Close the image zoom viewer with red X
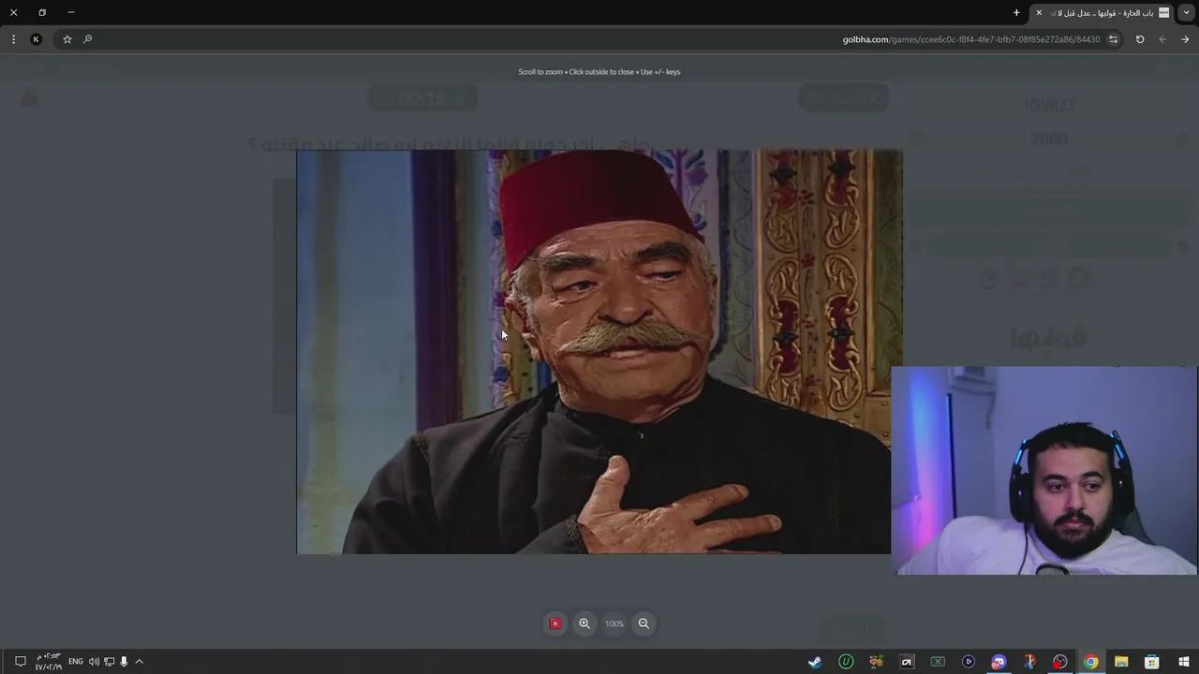This screenshot has width=1199, height=674. point(555,623)
